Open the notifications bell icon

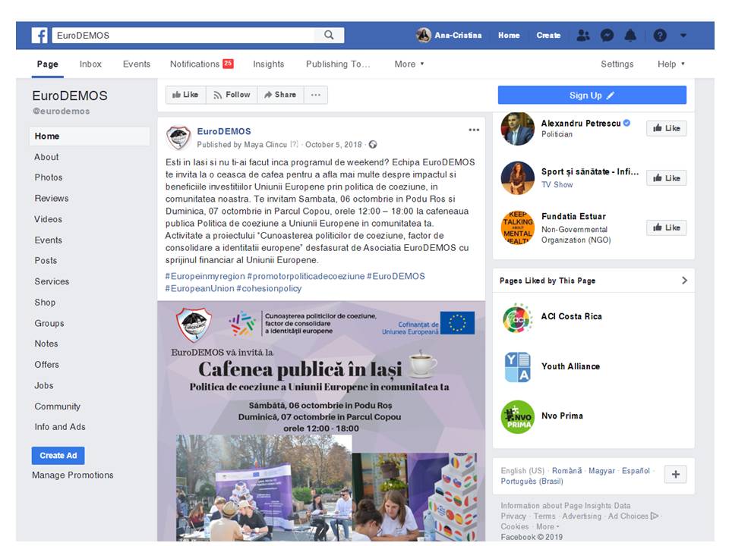coord(630,36)
